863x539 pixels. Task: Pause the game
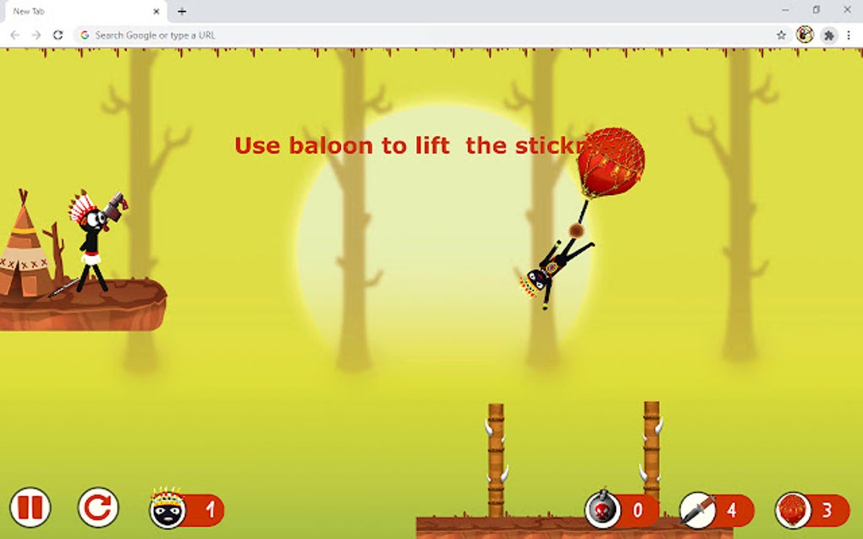pos(32,508)
